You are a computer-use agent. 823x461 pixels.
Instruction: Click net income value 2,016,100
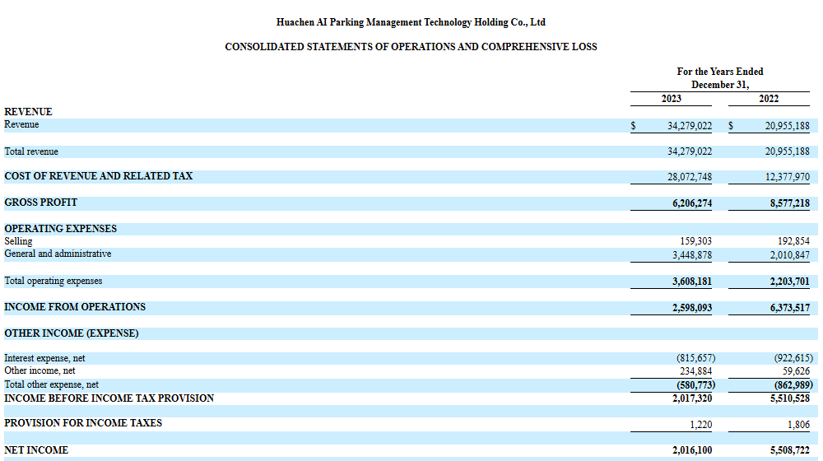click(x=692, y=450)
